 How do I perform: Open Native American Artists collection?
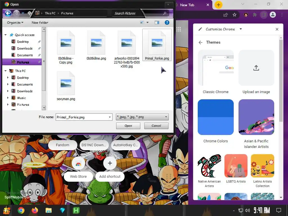(209, 166)
